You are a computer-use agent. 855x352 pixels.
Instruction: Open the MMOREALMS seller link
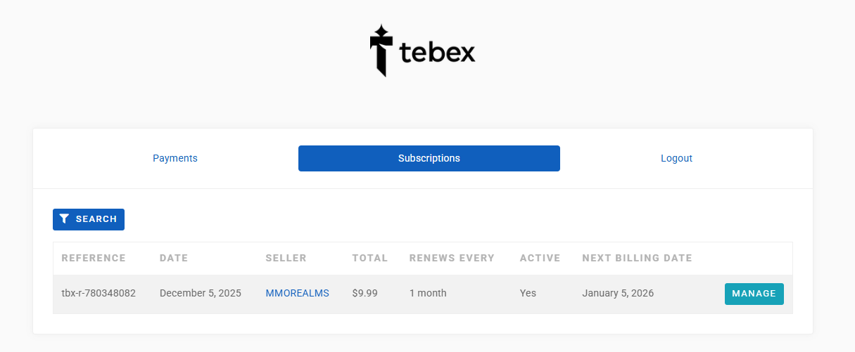click(297, 293)
